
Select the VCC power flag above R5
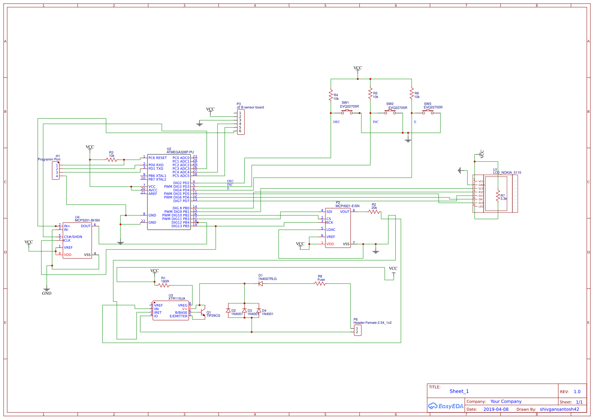pos(358,69)
